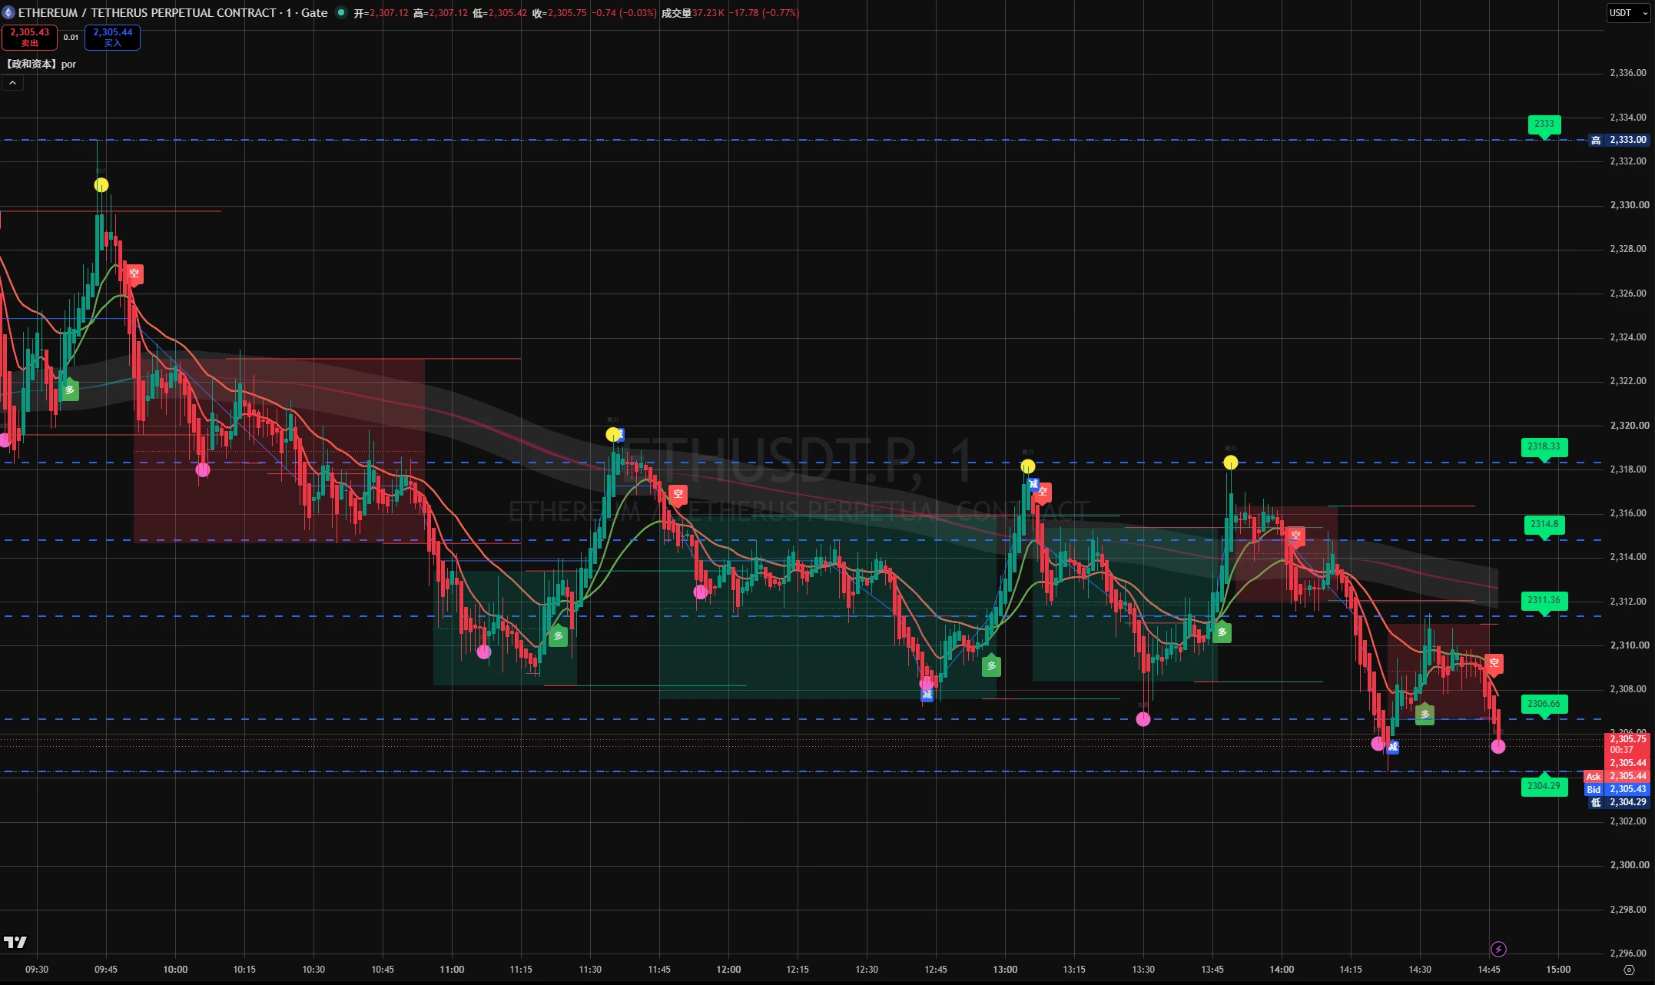Click the 高 2,333.00 high price tag
This screenshot has width=1655, height=985.
(1619, 140)
